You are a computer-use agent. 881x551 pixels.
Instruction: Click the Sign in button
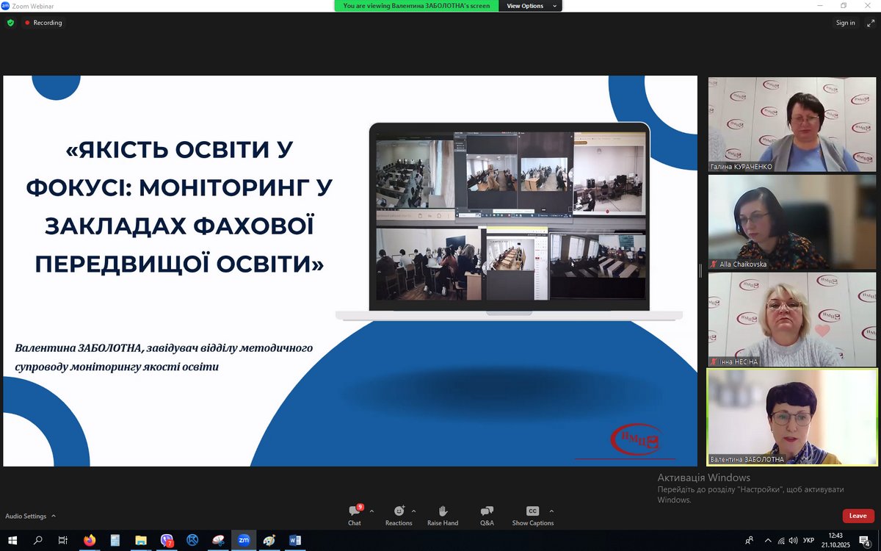click(x=845, y=23)
